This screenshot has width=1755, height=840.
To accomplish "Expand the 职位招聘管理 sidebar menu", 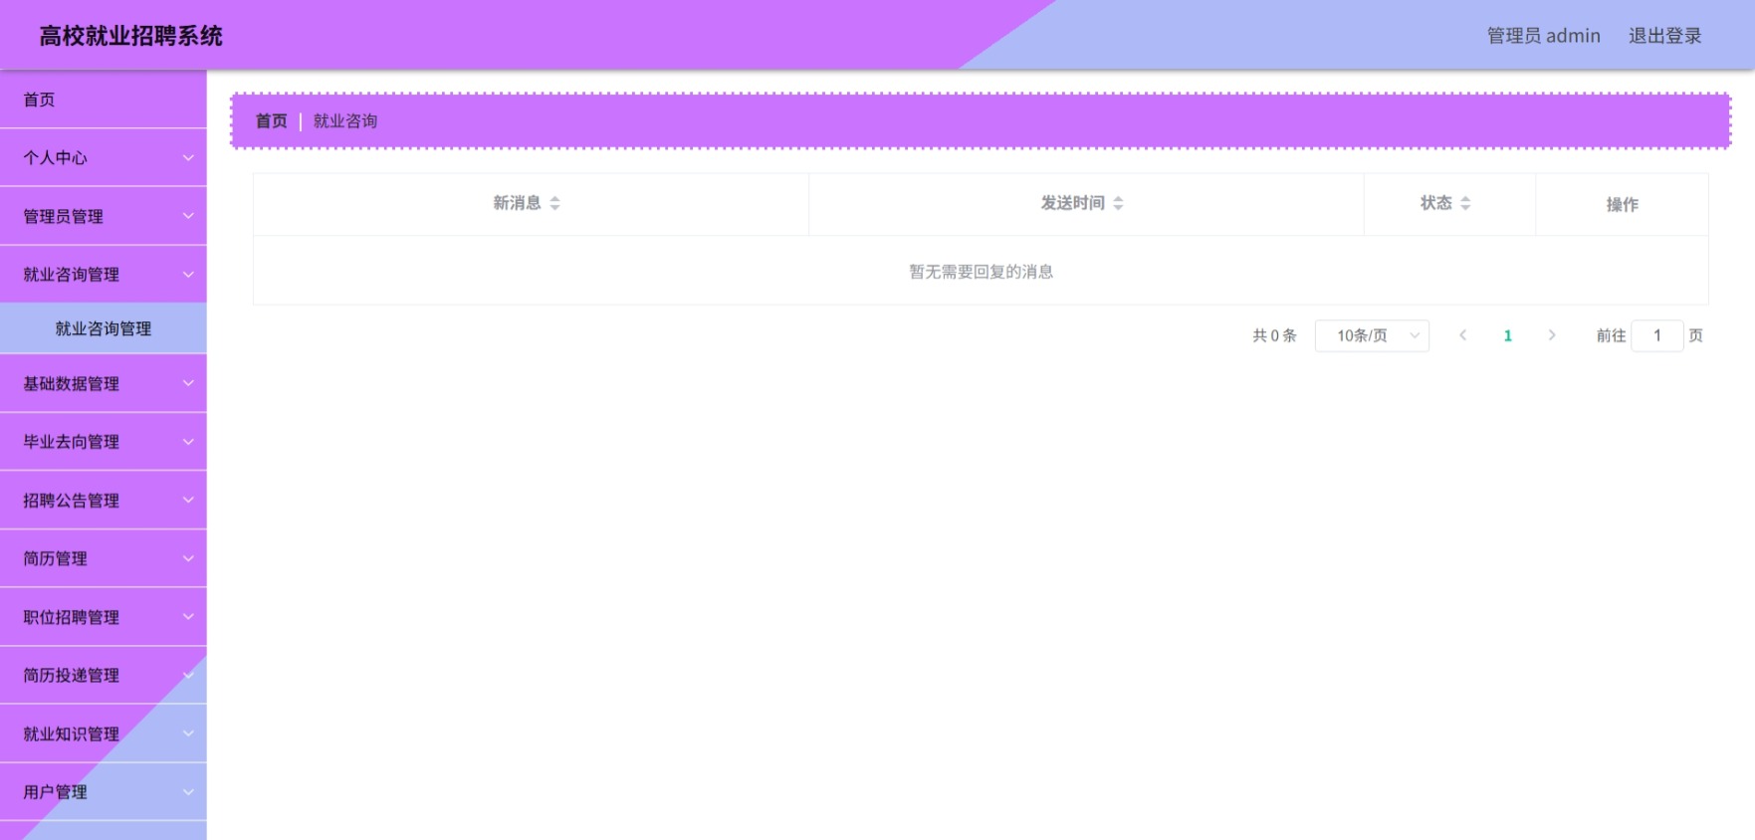I will [104, 617].
